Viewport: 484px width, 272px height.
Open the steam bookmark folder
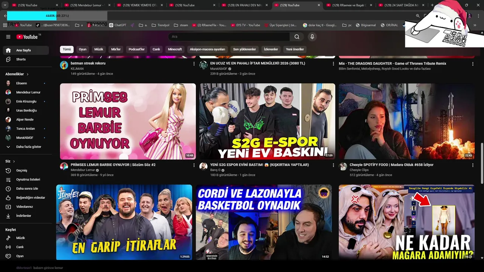pyautogui.click(x=181, y=25)
